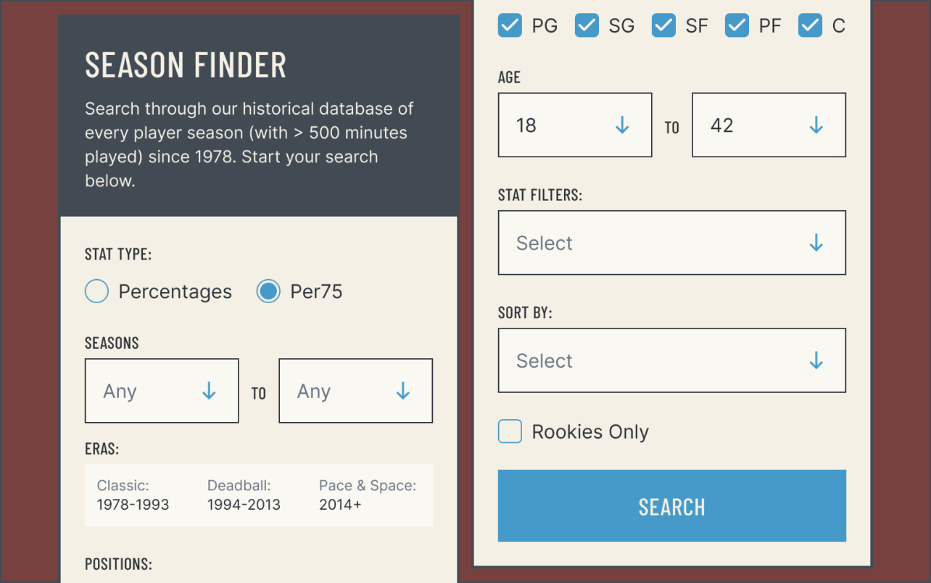931x583 pixels.
Task: Open the Sort By dropdown
Action: tap(671, 360)
